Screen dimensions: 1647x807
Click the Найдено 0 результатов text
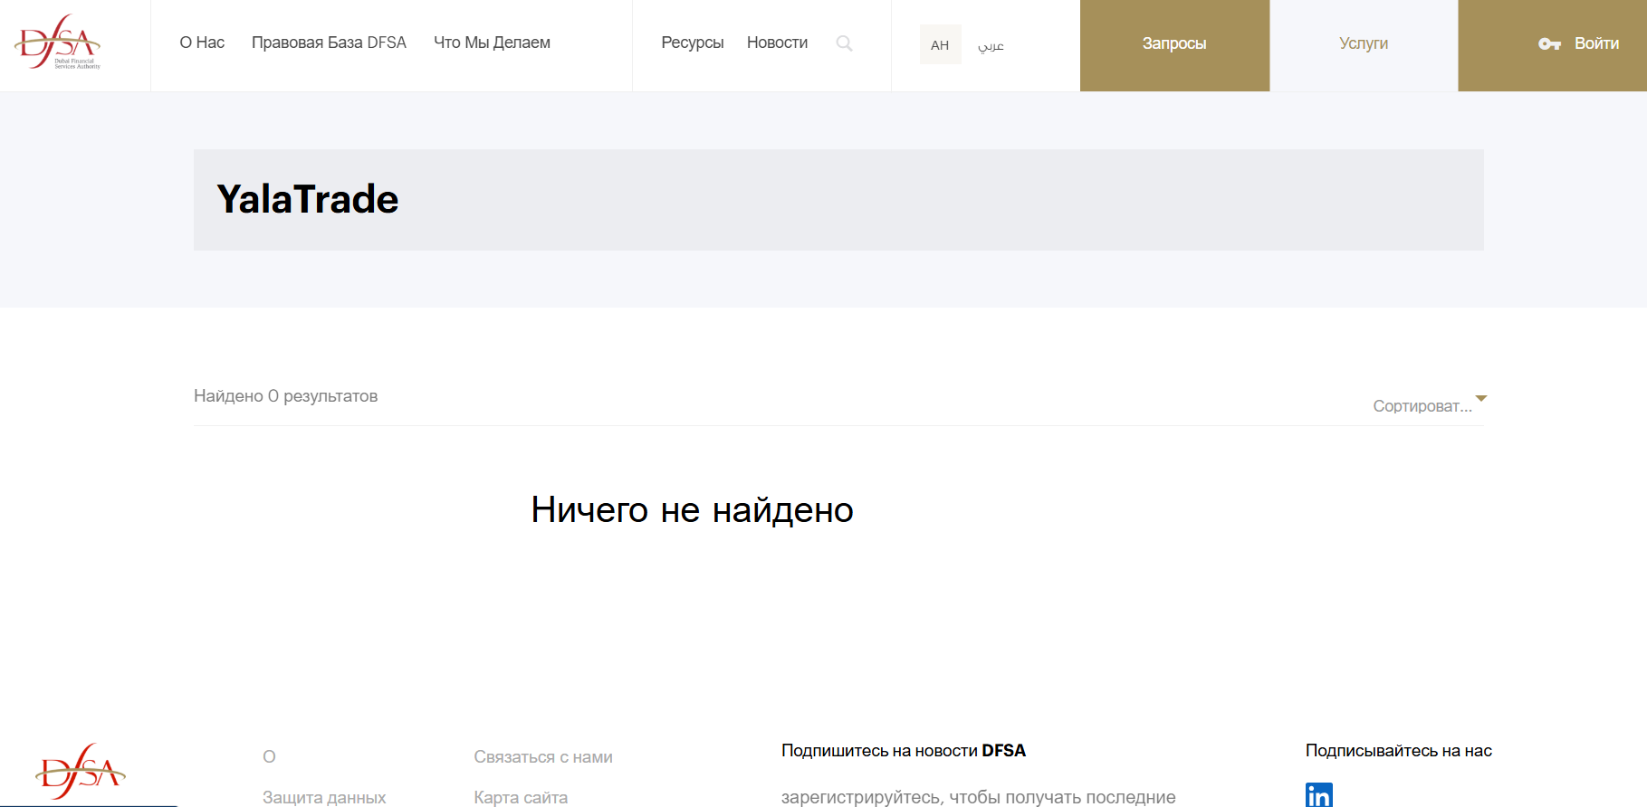click(285, 395)
